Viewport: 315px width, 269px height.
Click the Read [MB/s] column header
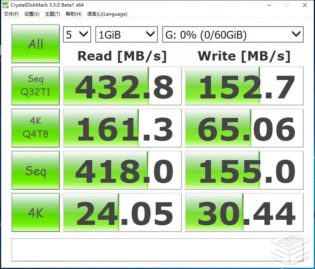(122, 56)
